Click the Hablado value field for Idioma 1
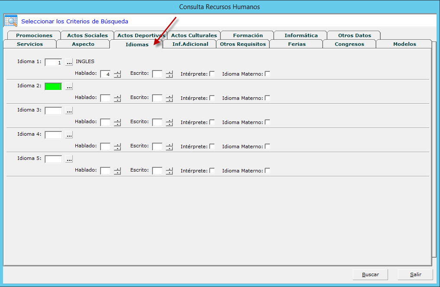 click(105, 74)
